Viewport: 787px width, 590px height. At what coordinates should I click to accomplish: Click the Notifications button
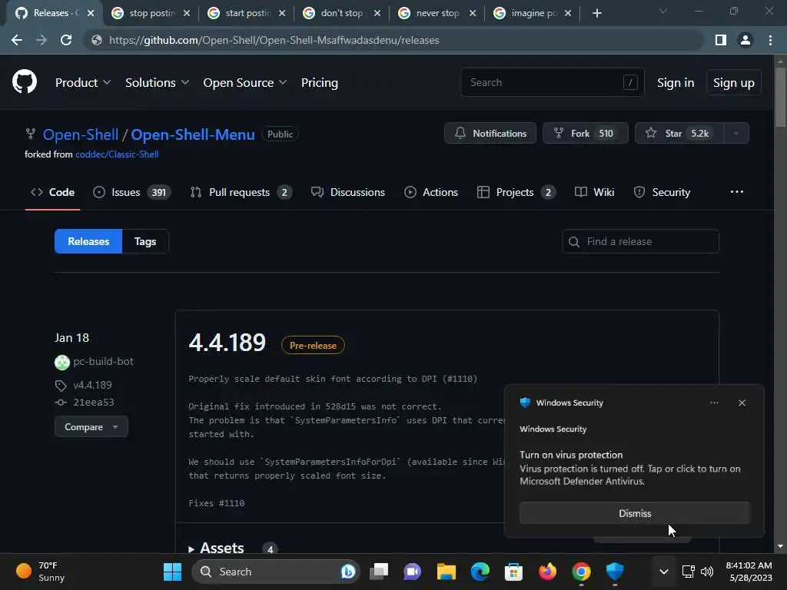(490, 134)
